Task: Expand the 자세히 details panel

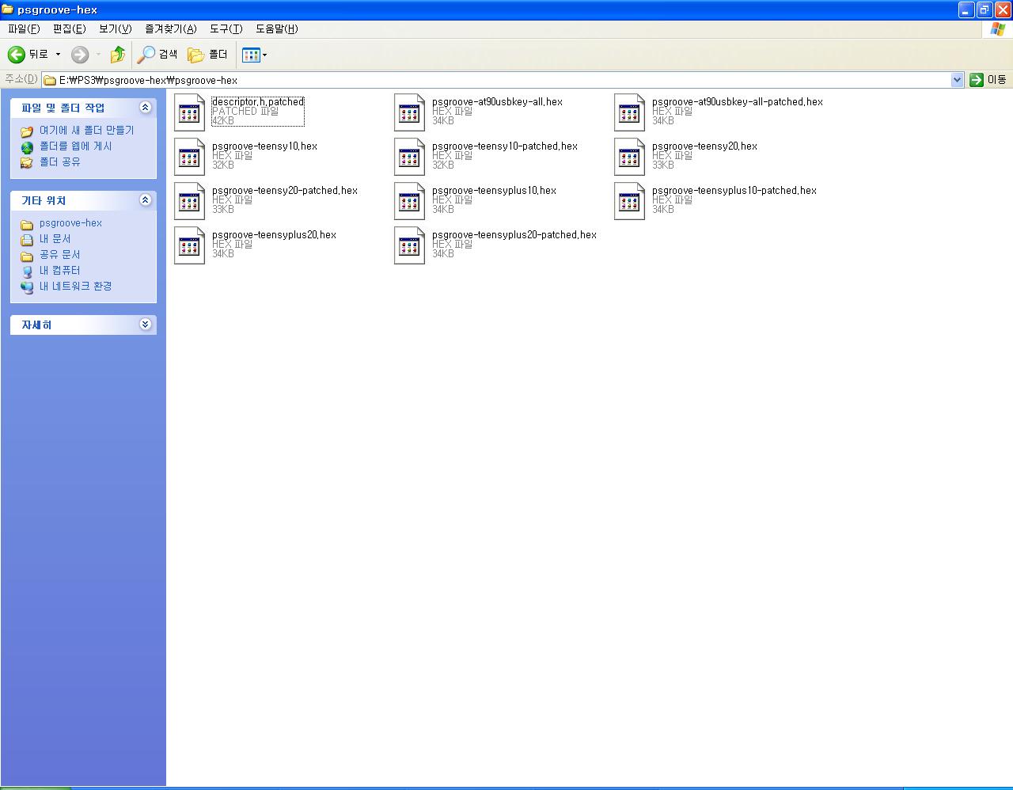Action: [x=145, y=325]
